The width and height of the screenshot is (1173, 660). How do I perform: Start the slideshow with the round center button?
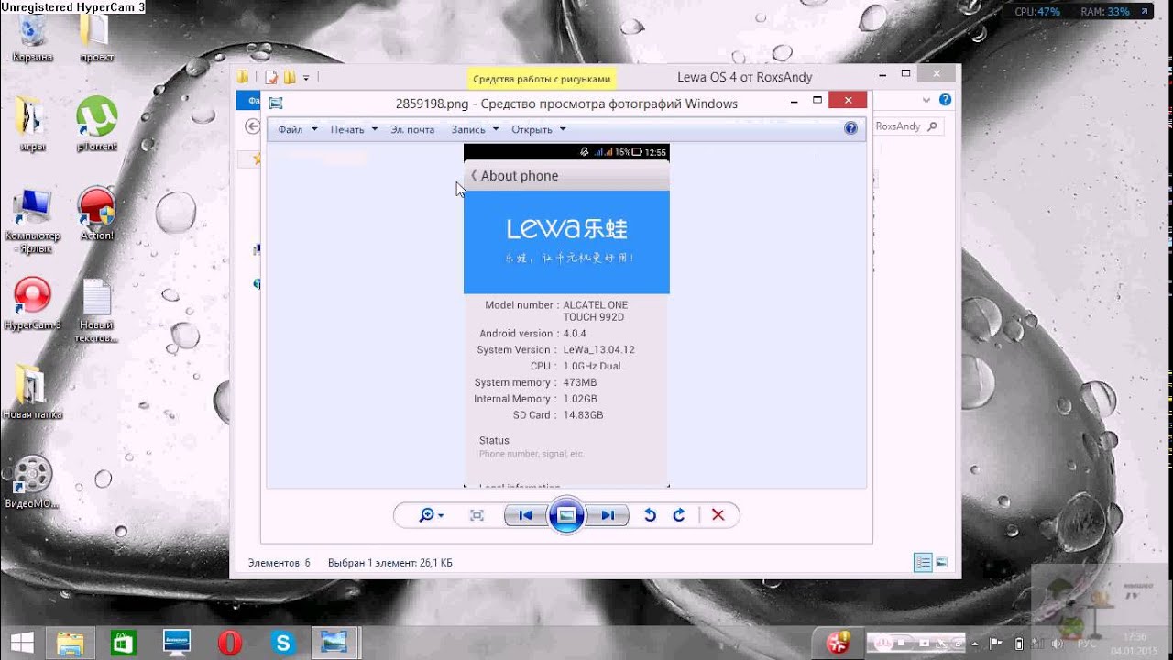click(x=566, y=515)
